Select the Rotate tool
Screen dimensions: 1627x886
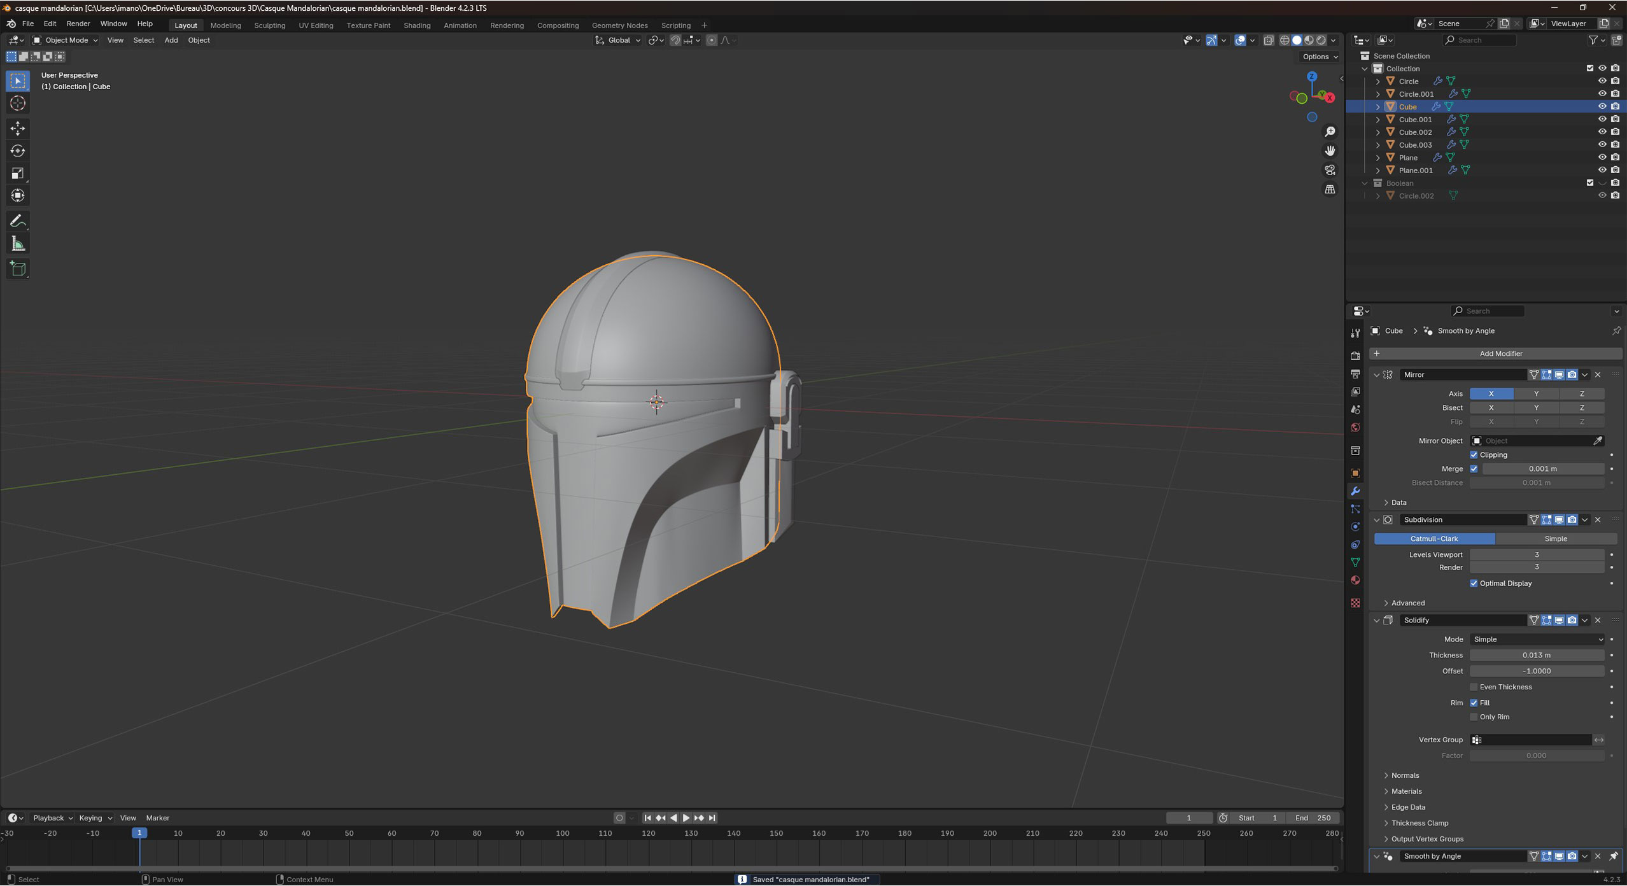(18, 151)
